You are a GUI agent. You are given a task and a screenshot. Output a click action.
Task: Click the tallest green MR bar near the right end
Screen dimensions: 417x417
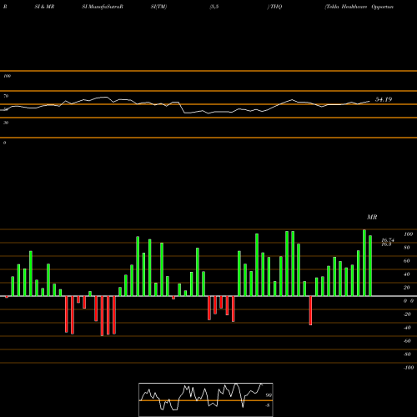364,263
